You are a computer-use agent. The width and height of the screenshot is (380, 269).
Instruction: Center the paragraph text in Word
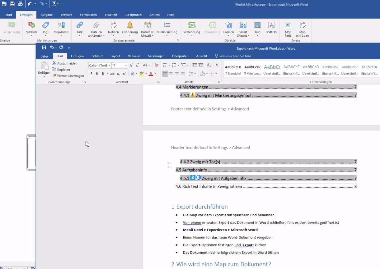click(171, 74)
